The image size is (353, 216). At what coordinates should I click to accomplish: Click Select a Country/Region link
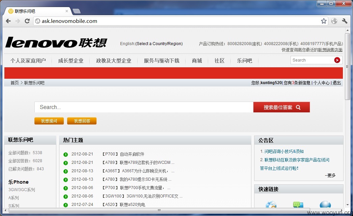(159, 43)
